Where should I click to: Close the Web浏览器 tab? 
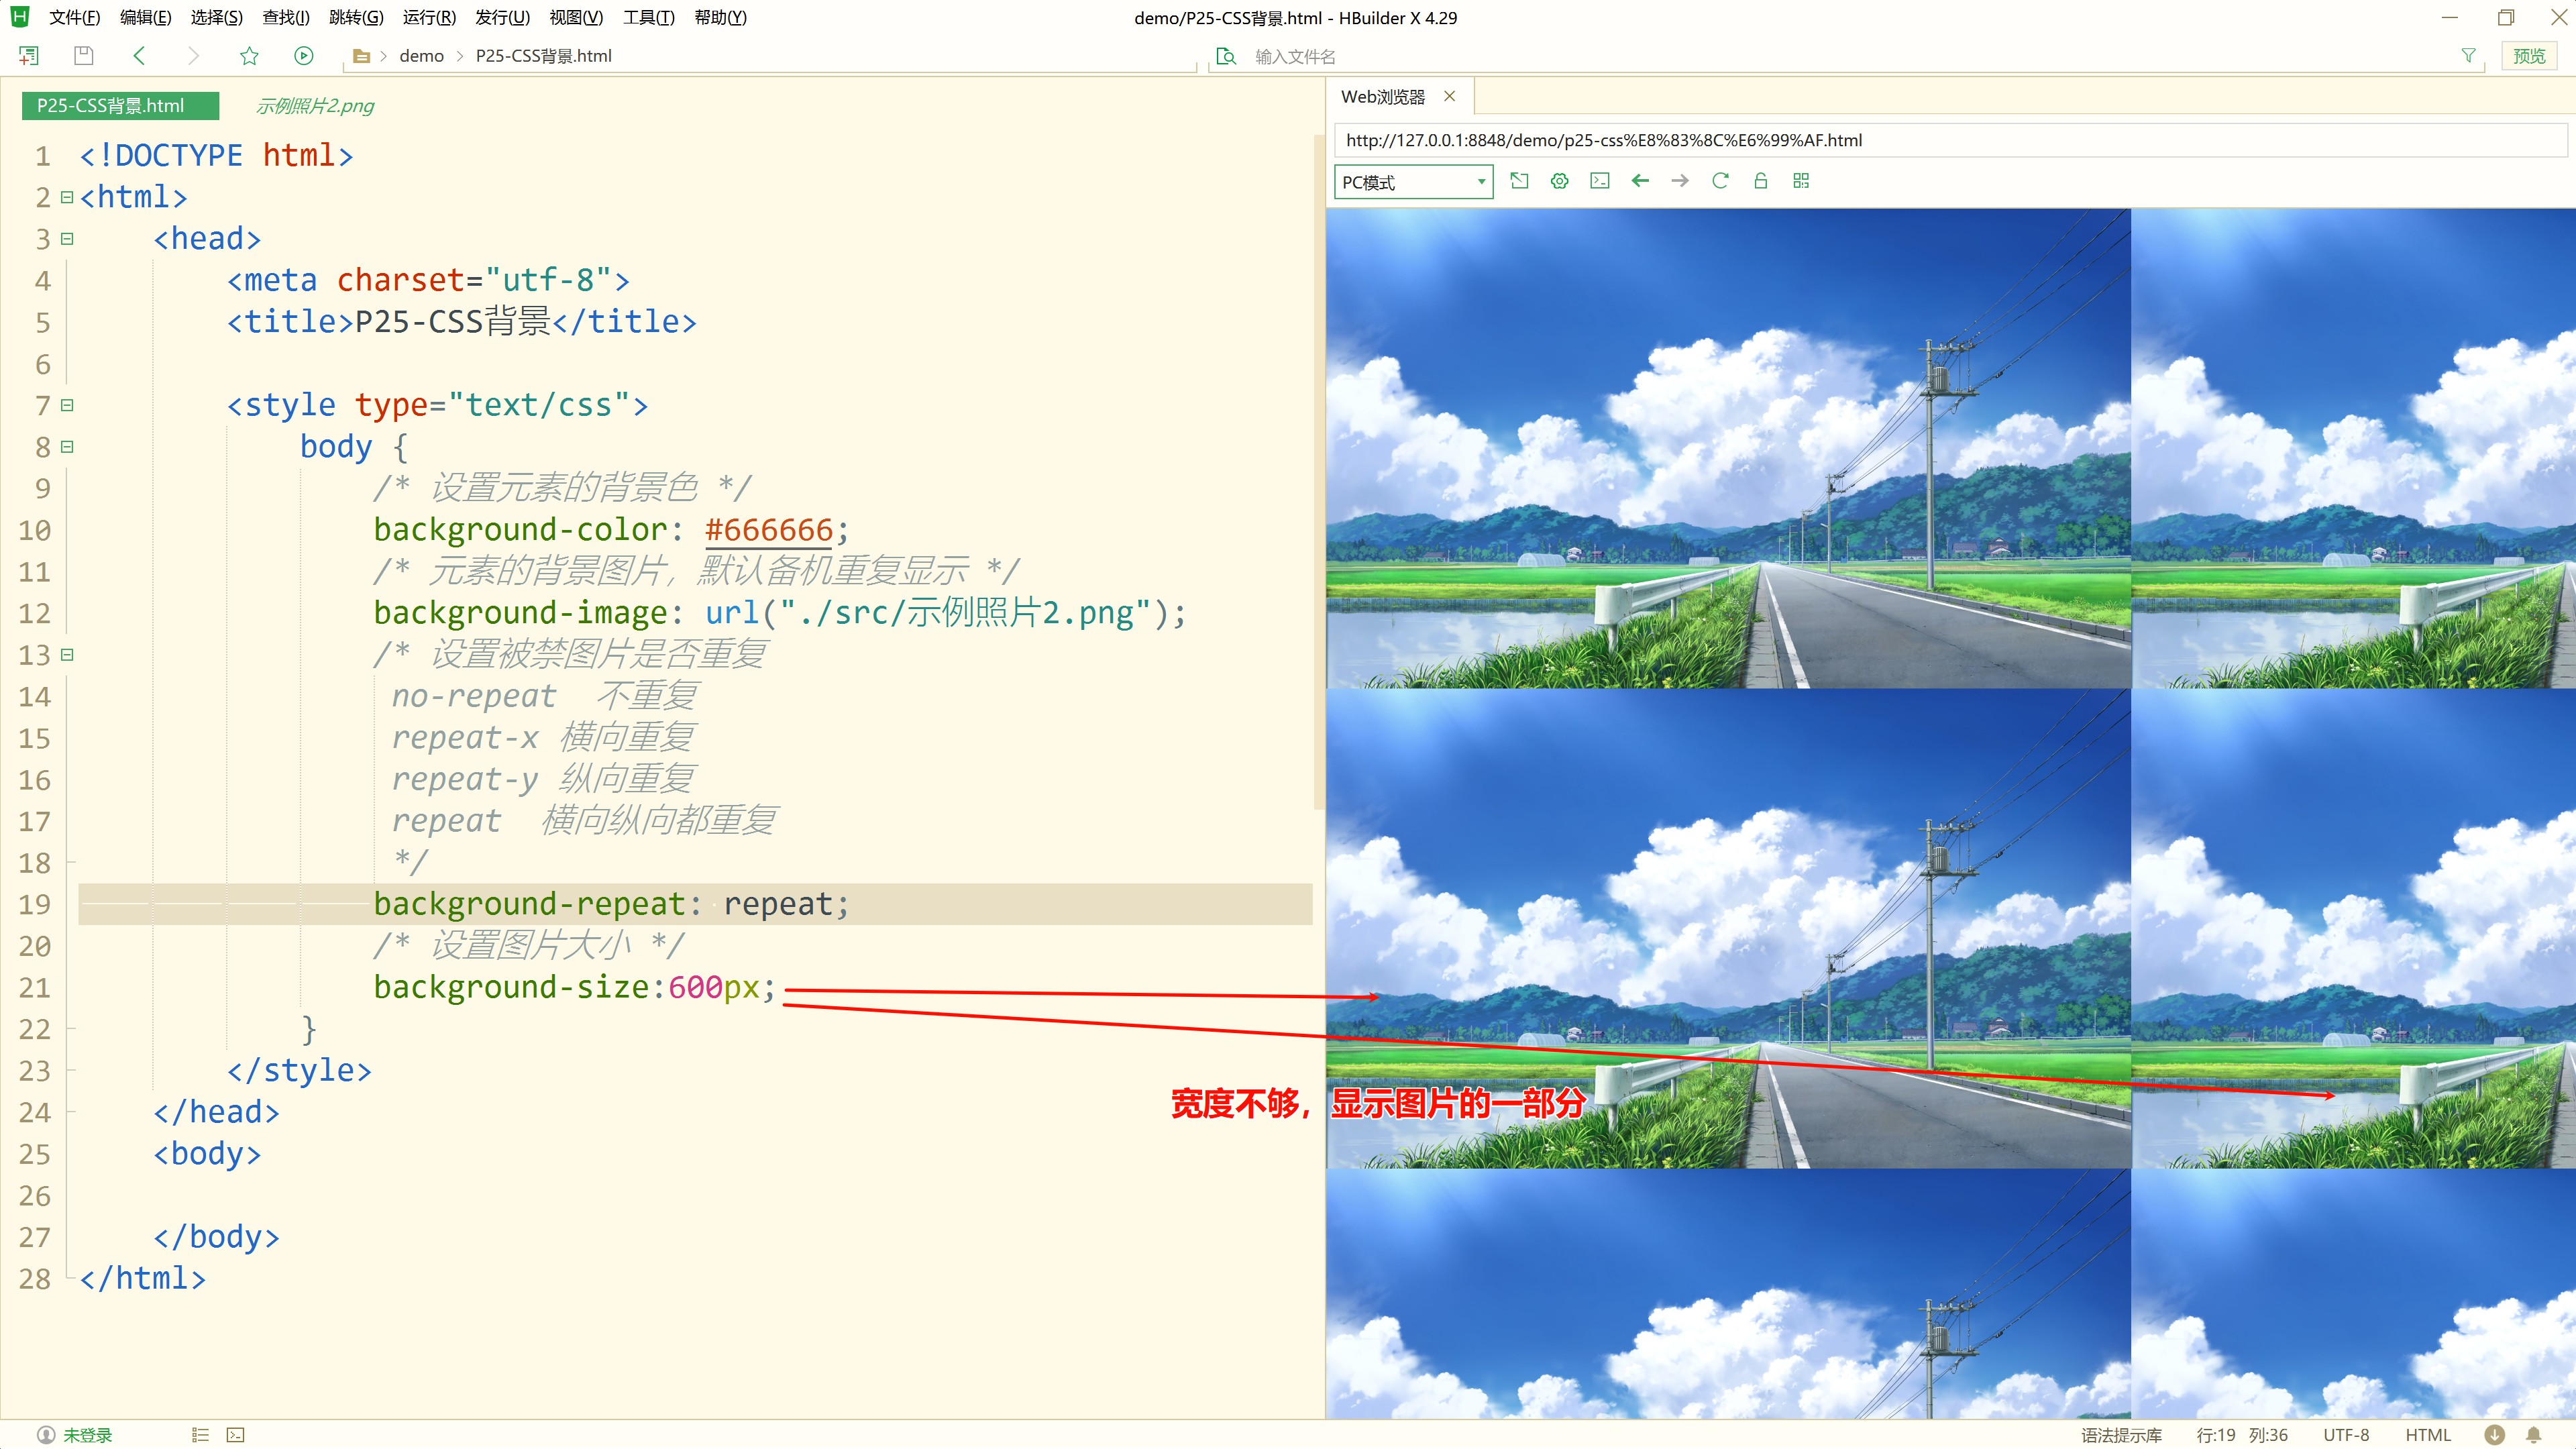1449,96
